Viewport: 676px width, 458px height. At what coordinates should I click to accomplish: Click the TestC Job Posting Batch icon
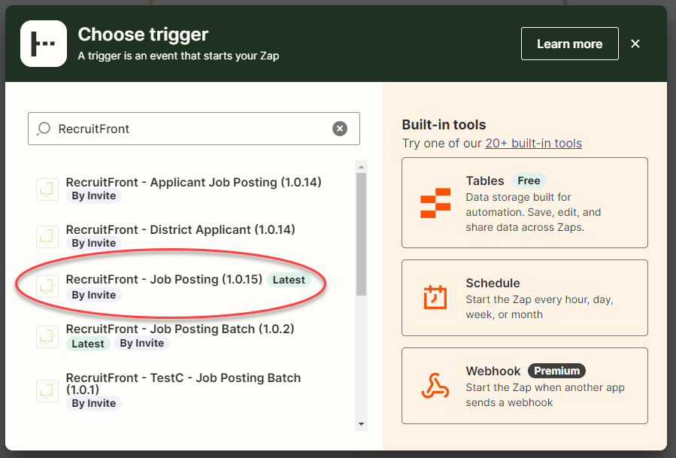tap(47, 391)
